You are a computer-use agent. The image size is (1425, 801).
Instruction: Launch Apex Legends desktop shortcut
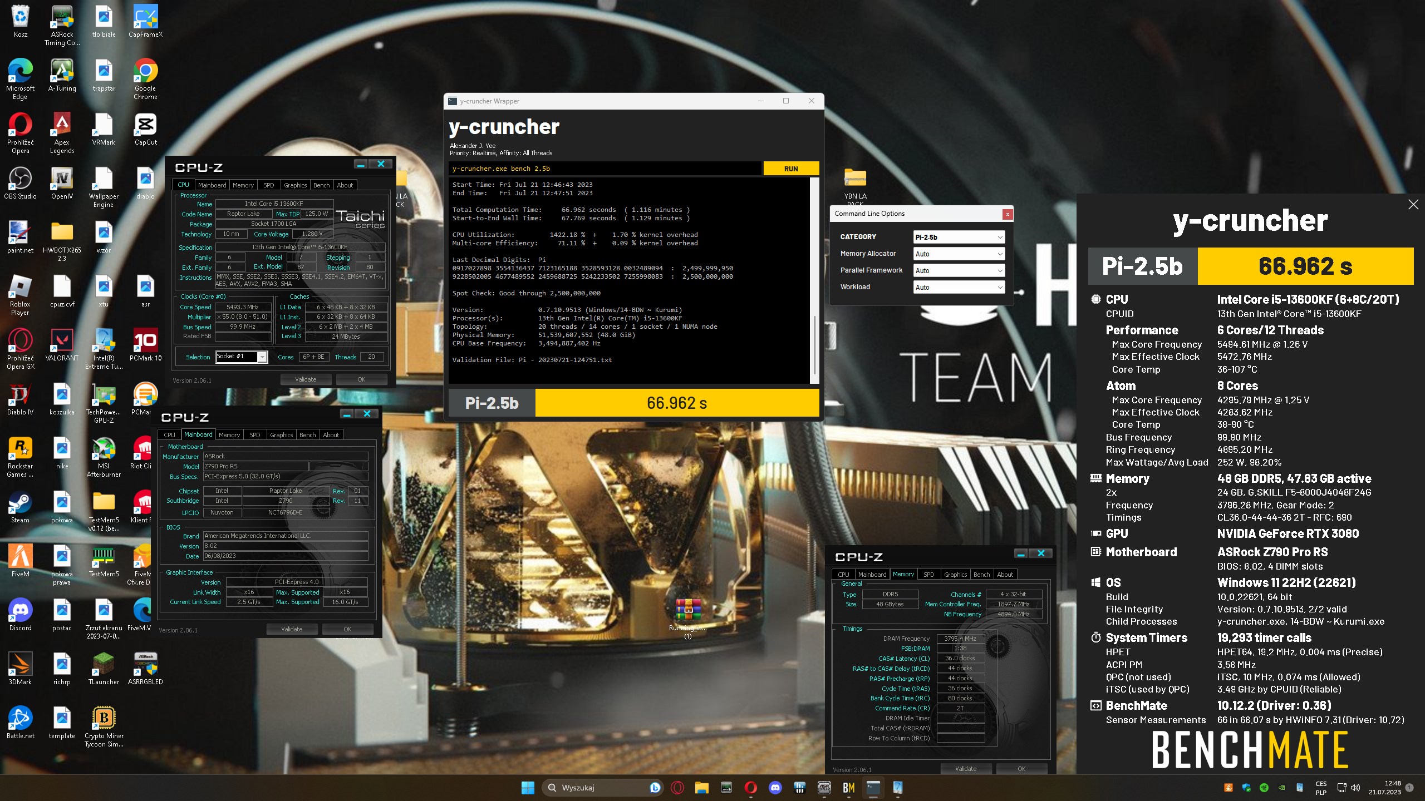point(62,133)
